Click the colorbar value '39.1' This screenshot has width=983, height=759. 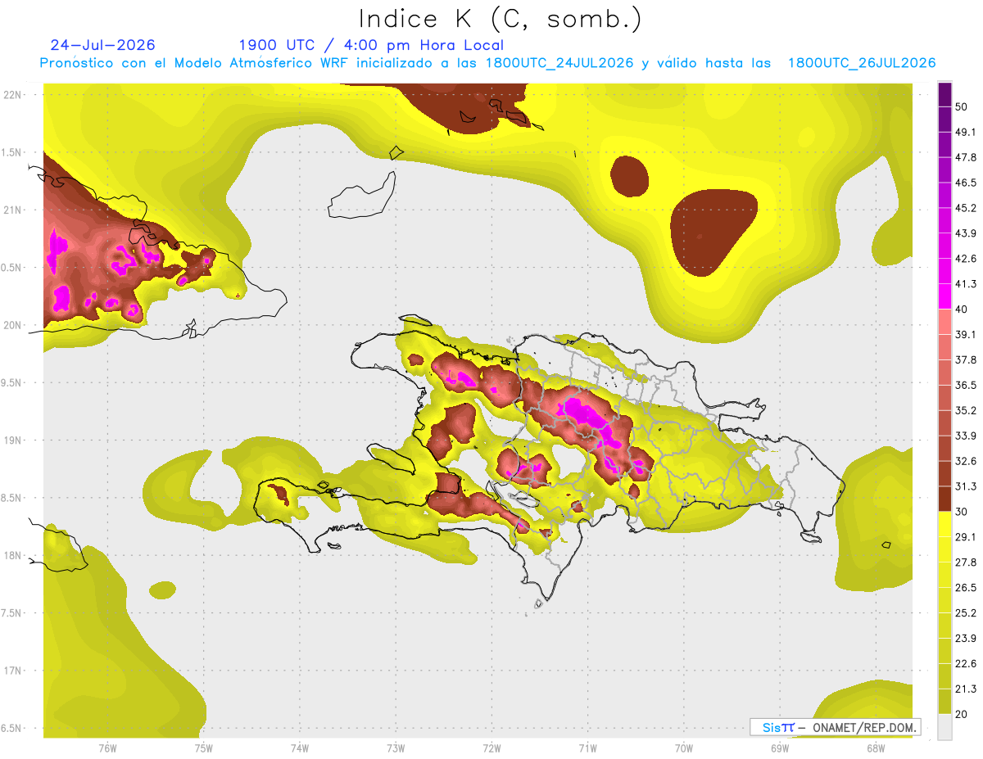[x=966, y=334]
